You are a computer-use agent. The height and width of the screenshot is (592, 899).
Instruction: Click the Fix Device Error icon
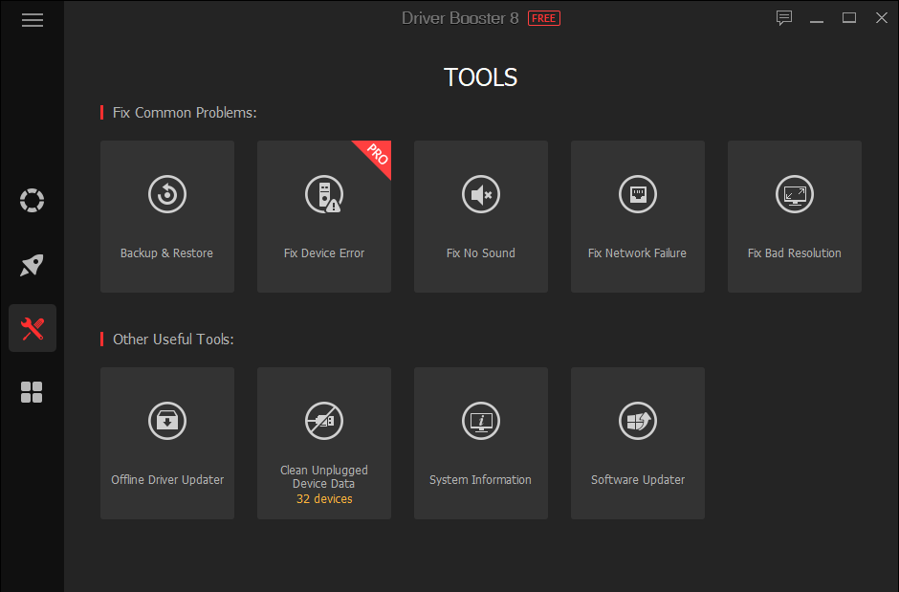pos(323,194)
